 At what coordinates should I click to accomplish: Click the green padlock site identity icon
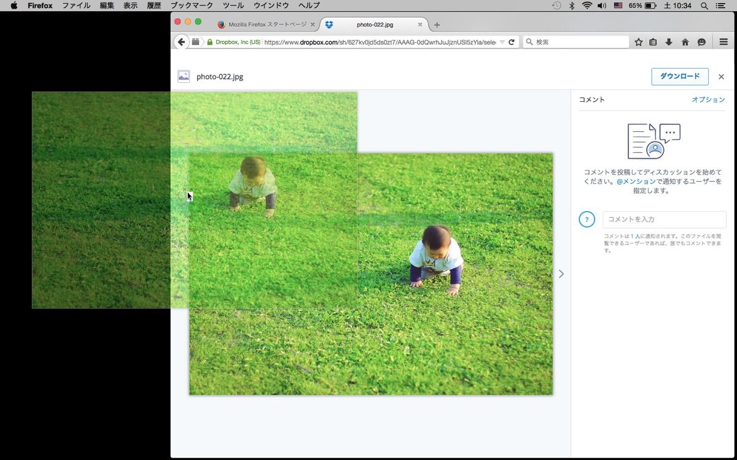210,42
